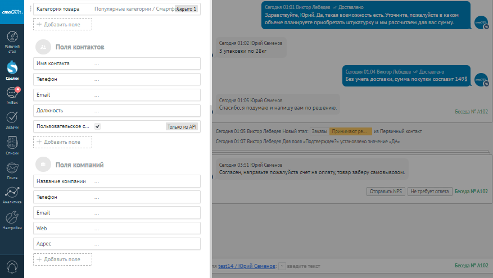The height and width of the screenshot is (278, 493).
Task: Click Не требует ответа button
Action: [x=429, y=192]
